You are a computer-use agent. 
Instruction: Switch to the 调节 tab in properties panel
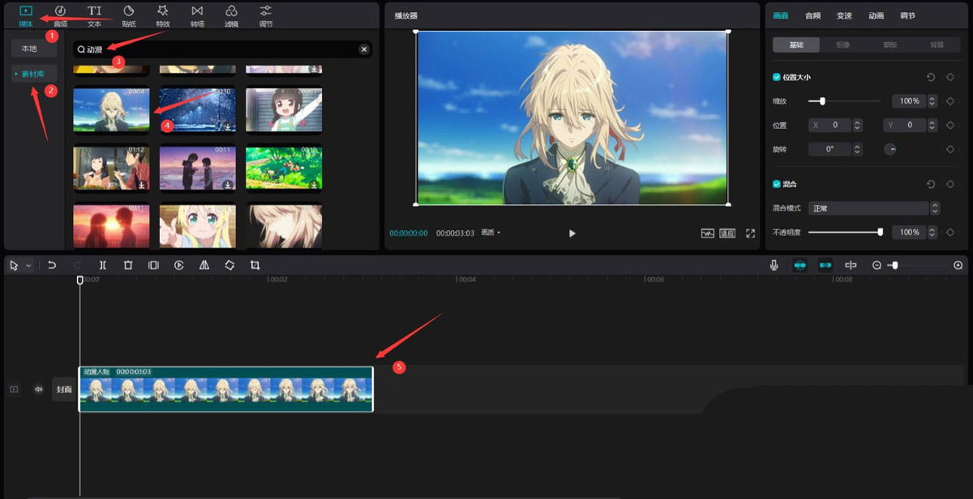pyautogui.click(x=907, y=15)
